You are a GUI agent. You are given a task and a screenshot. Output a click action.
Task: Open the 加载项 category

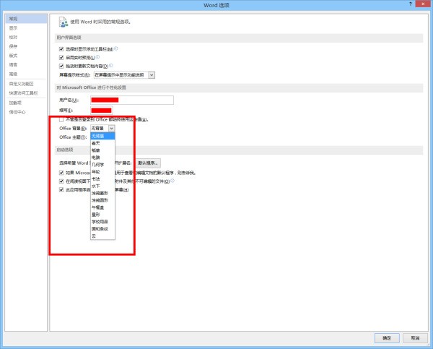pos(26,103)
